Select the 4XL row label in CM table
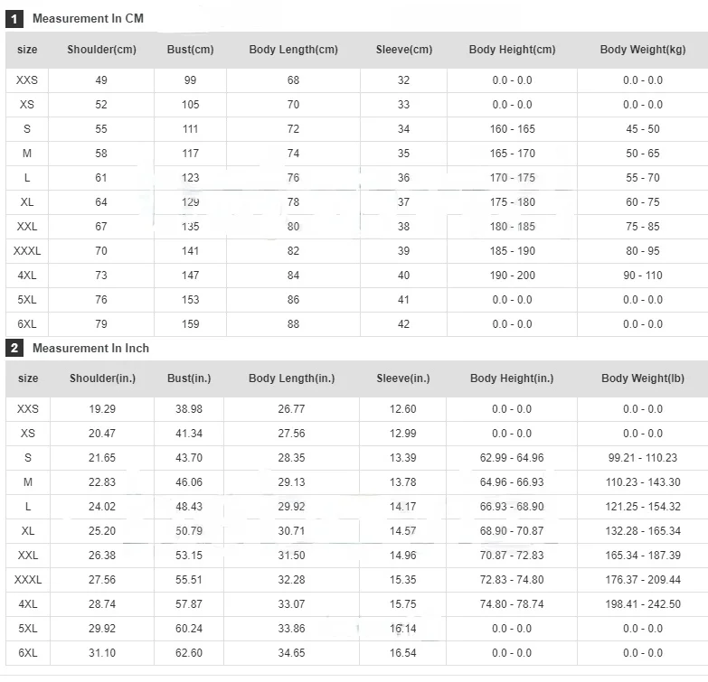 click(x=27, y=276)
